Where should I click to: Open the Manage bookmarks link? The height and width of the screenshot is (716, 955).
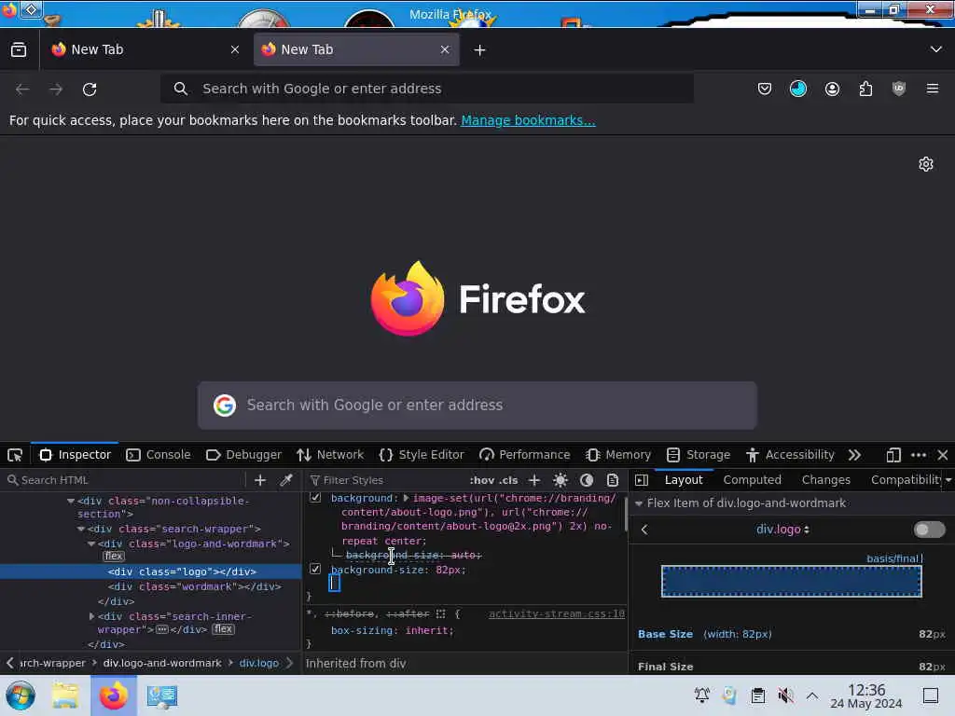[528, 120]
